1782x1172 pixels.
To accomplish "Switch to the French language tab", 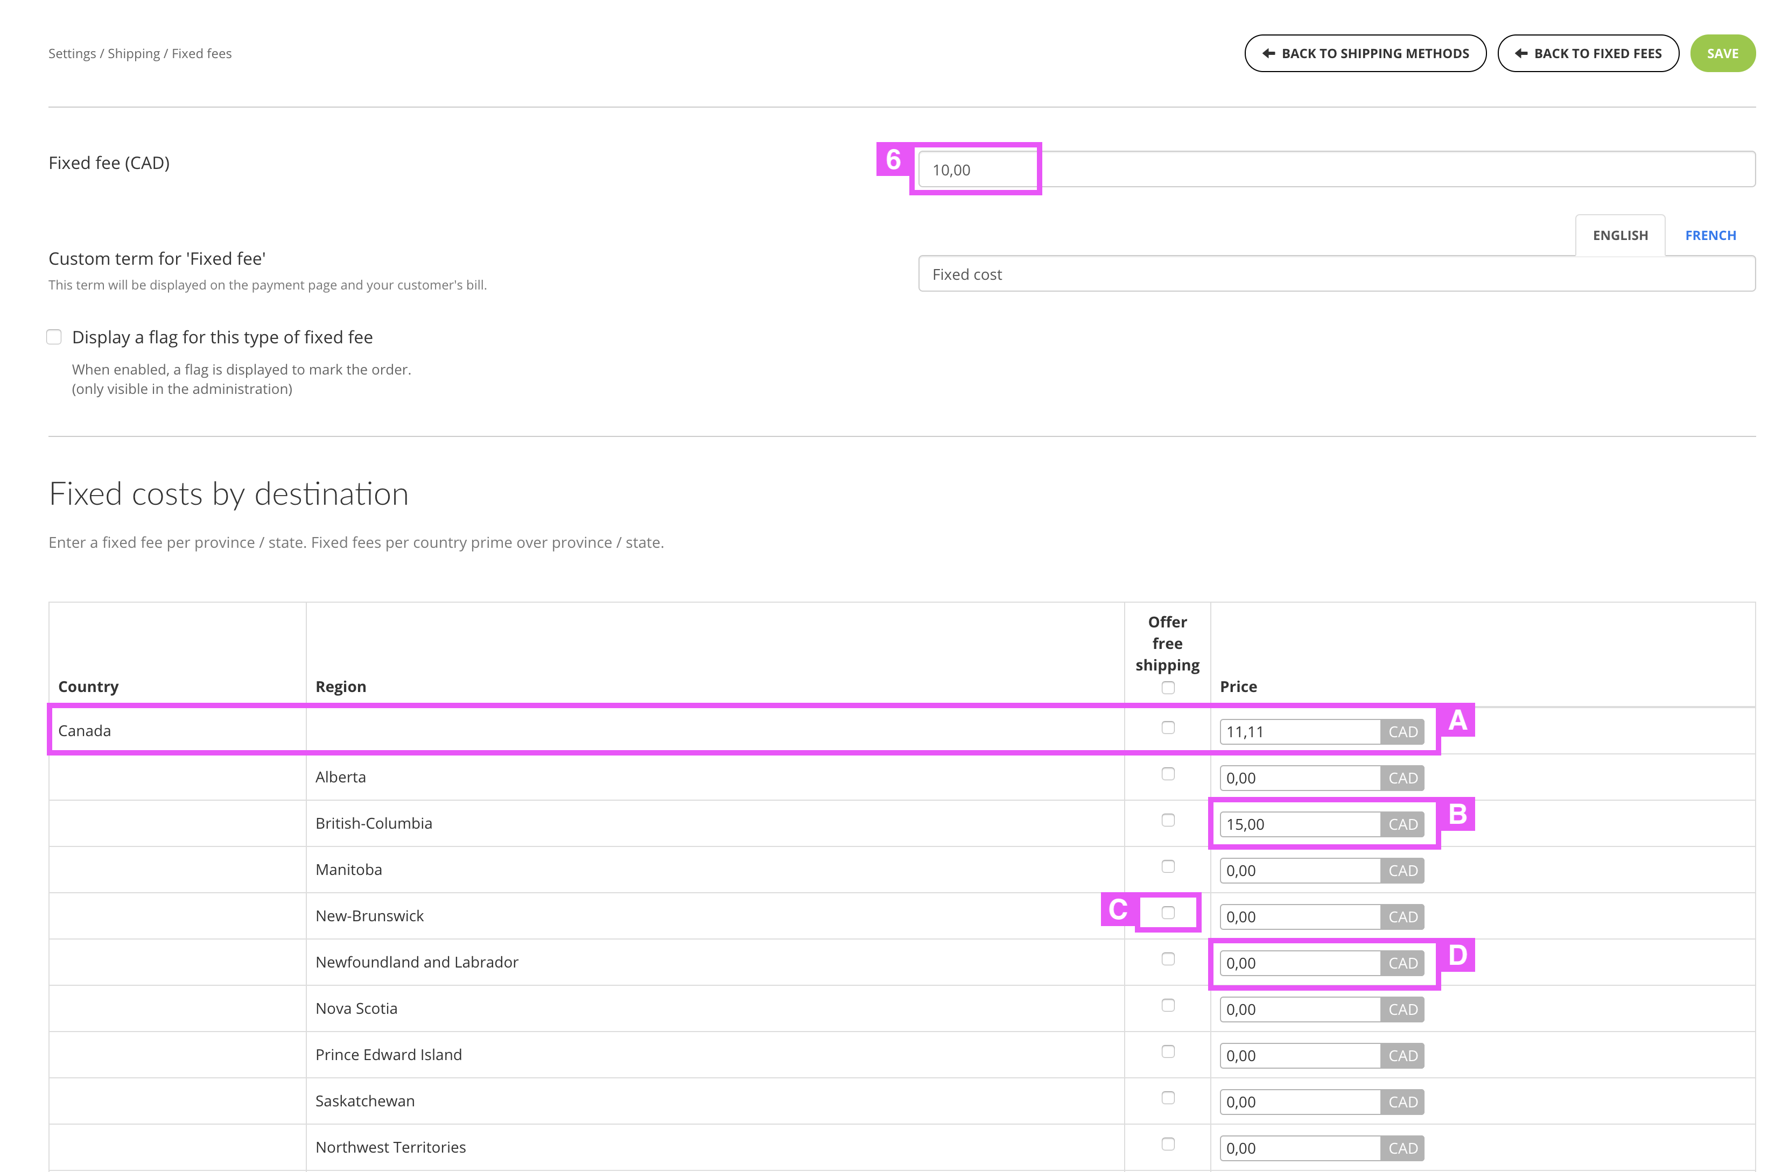I will click(1710, 235).
